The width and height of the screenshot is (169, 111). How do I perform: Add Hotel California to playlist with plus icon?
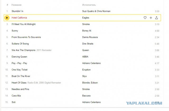pos(151,18)
